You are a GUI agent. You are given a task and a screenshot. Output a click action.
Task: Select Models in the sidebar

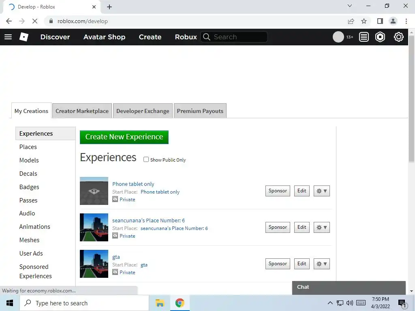tap(29, 160)
